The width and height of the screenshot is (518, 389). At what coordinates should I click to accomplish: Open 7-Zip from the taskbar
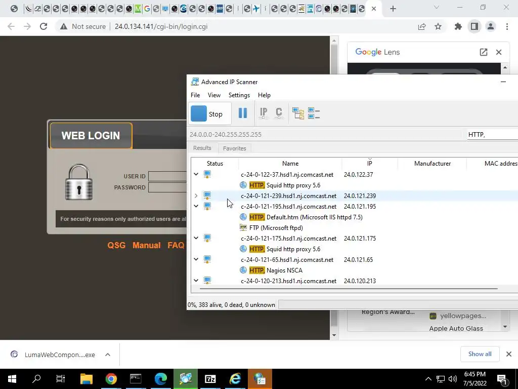pyautogui.click(x=210, y=379)
